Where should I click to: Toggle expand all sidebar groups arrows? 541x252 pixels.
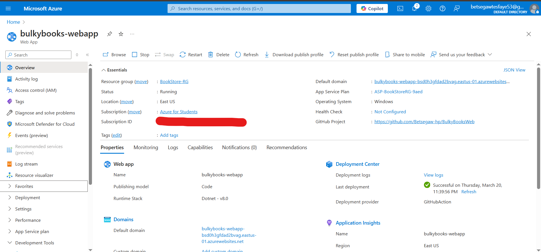[x=77, y=55]
